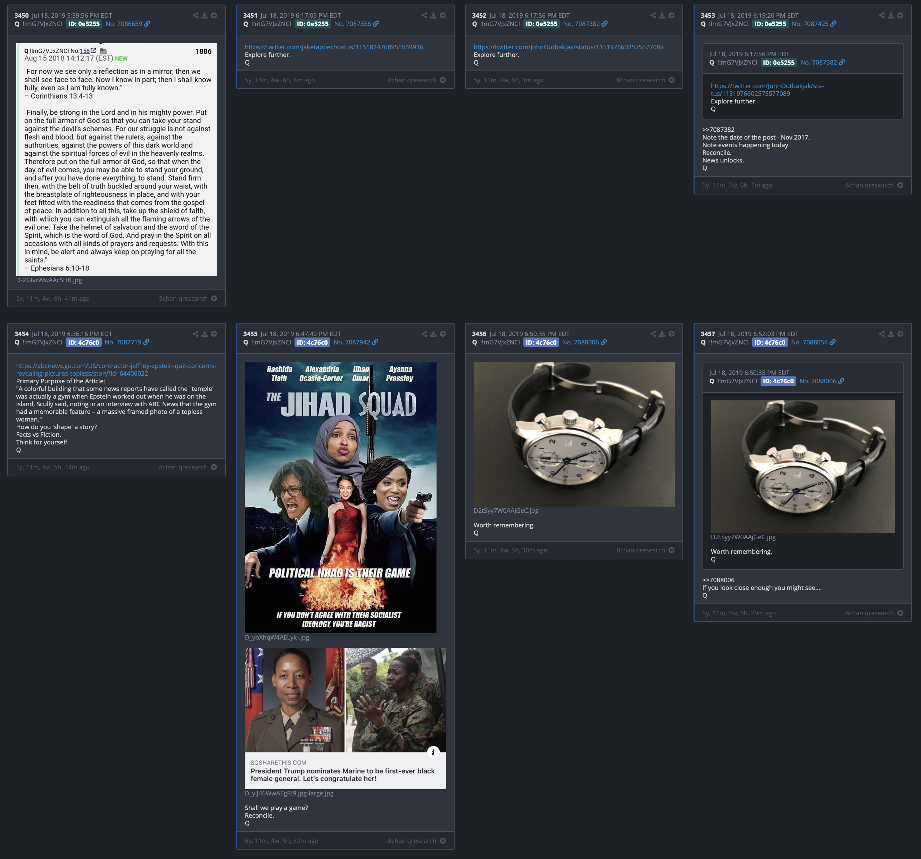Click 8chan qresearch label on post 3455
The height and width of the screenshot is (859, 921).
(x=412, y=841)
